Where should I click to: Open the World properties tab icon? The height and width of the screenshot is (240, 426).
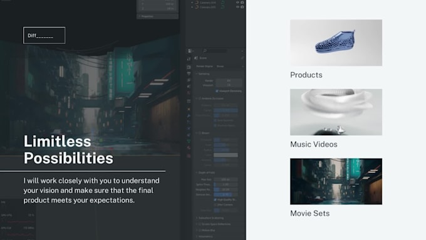pos(189,93)
